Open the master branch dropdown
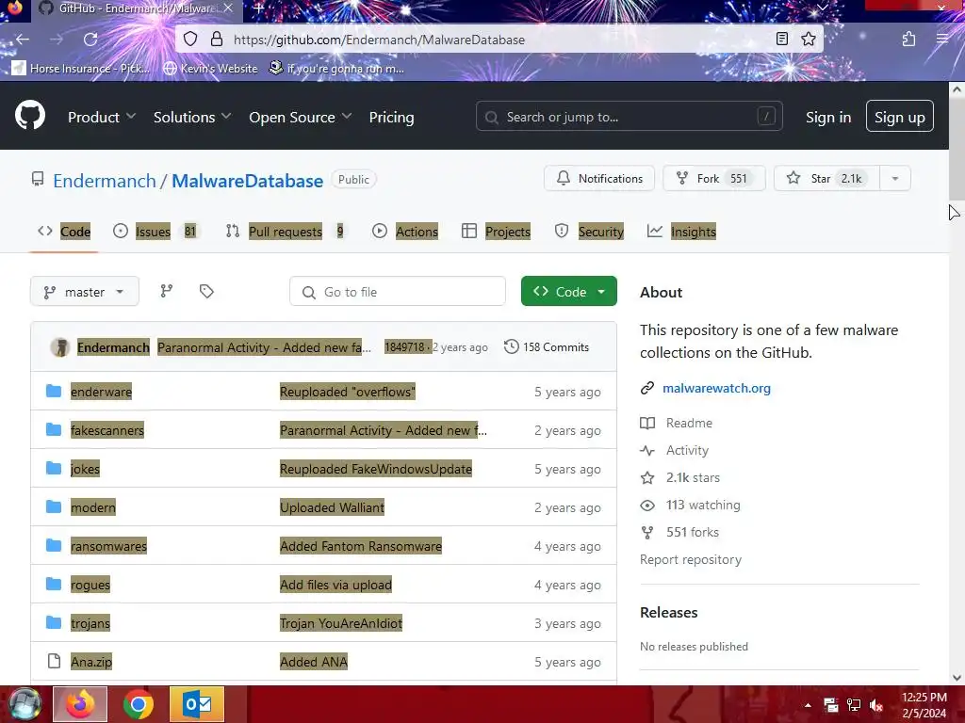 pos(84,292)
